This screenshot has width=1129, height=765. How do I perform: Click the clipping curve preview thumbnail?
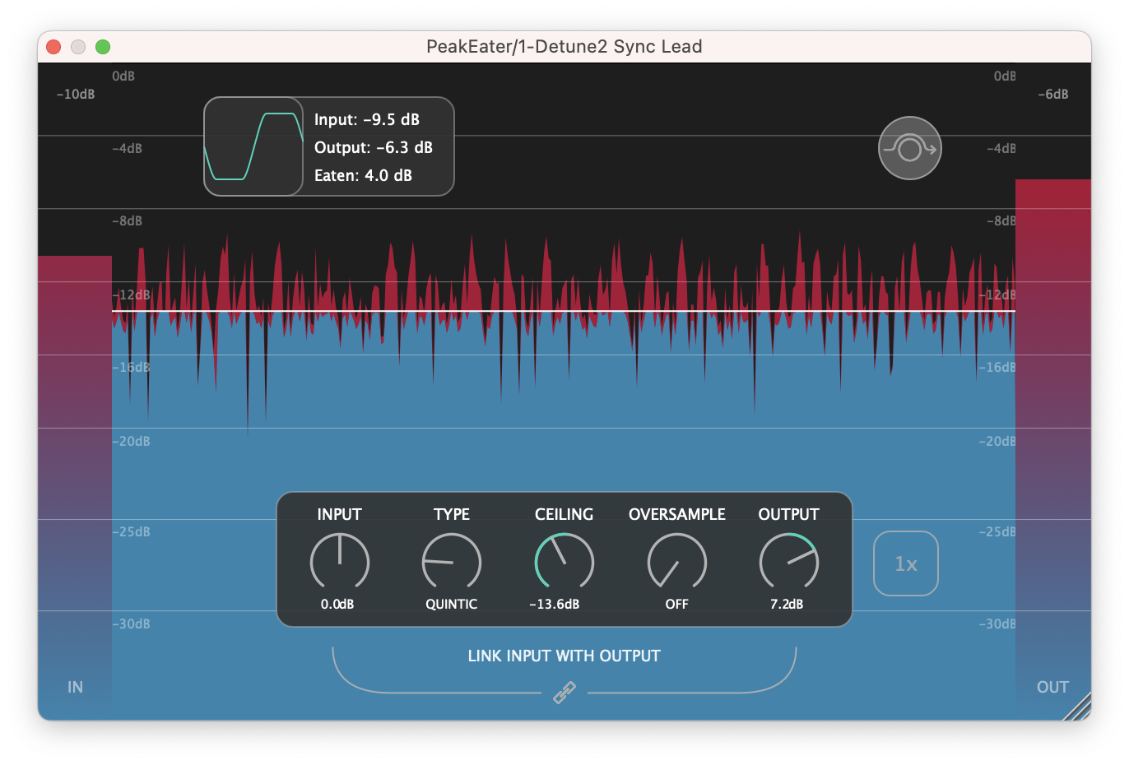253,146
